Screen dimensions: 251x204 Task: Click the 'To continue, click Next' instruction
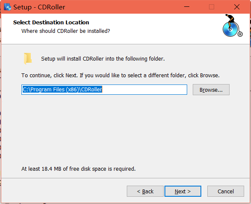tap(120, 75)
